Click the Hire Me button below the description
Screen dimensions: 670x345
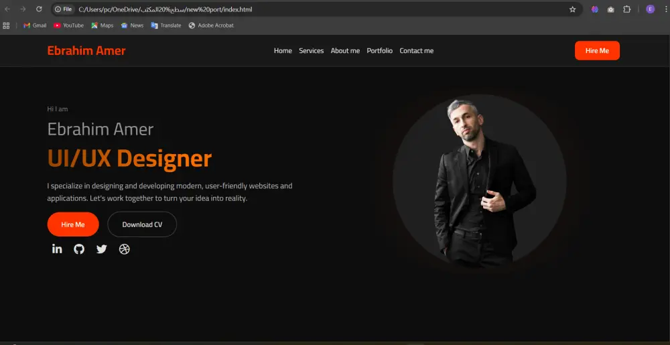pos(73,224)
